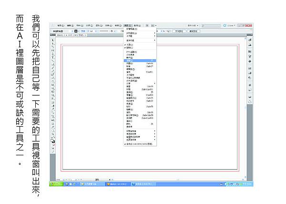This screenshot has height=204, width=286.
Task: Click the Go to Bridge icon in application bar
Action: tap(147, 26)
